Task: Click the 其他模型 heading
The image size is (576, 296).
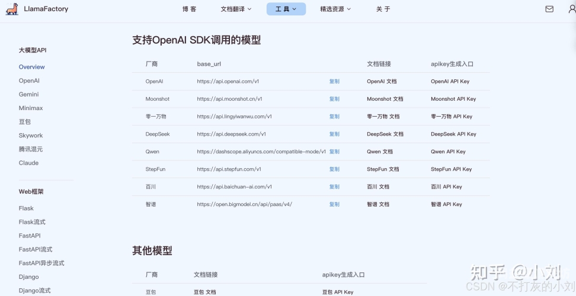Action: [152, 251]
